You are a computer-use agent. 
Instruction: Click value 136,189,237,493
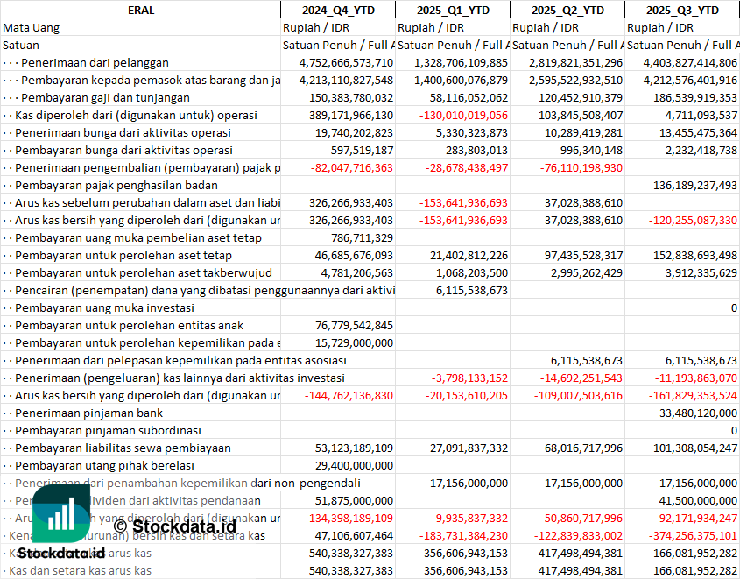click(x=695, y=186)
